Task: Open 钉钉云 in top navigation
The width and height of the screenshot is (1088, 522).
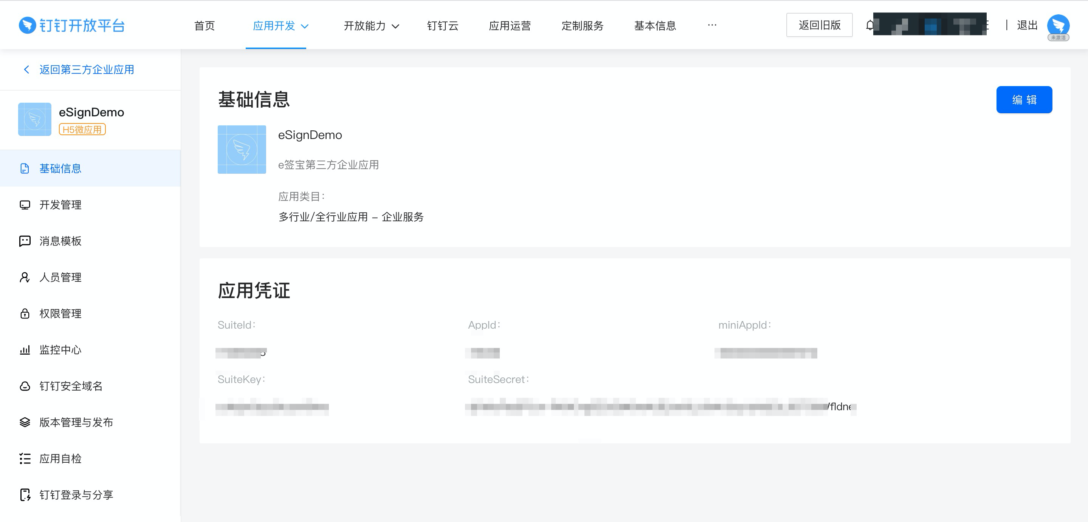Action: click(x=443, y=26)
